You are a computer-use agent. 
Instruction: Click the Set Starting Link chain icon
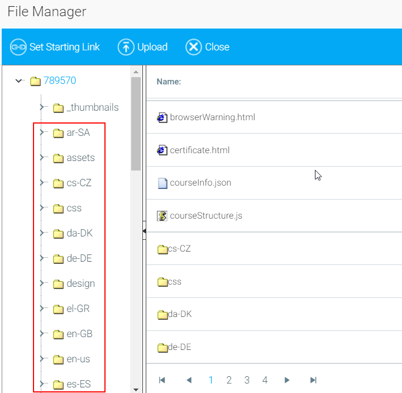tap(18, 47)
